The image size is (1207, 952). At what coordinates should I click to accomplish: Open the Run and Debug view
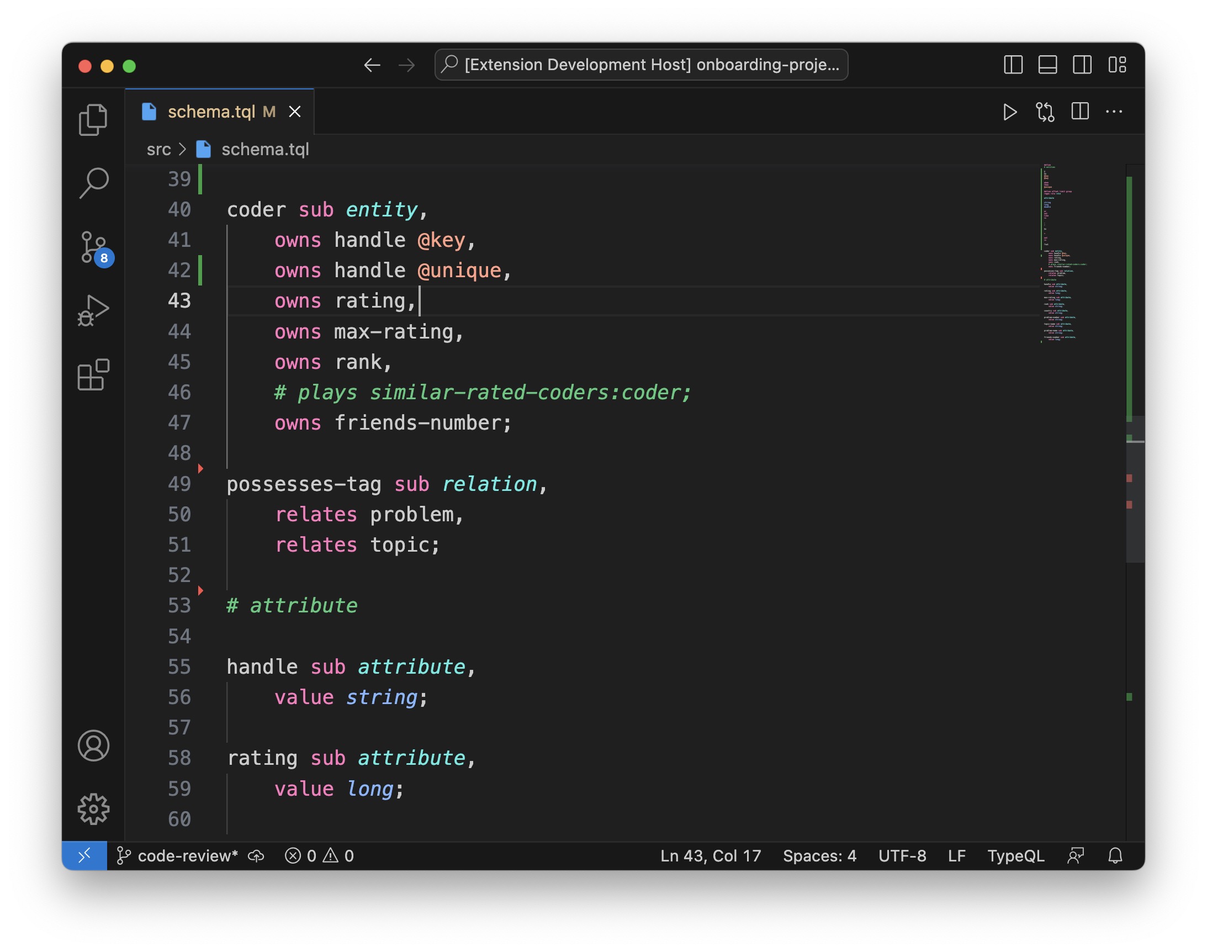click(93, 310)
